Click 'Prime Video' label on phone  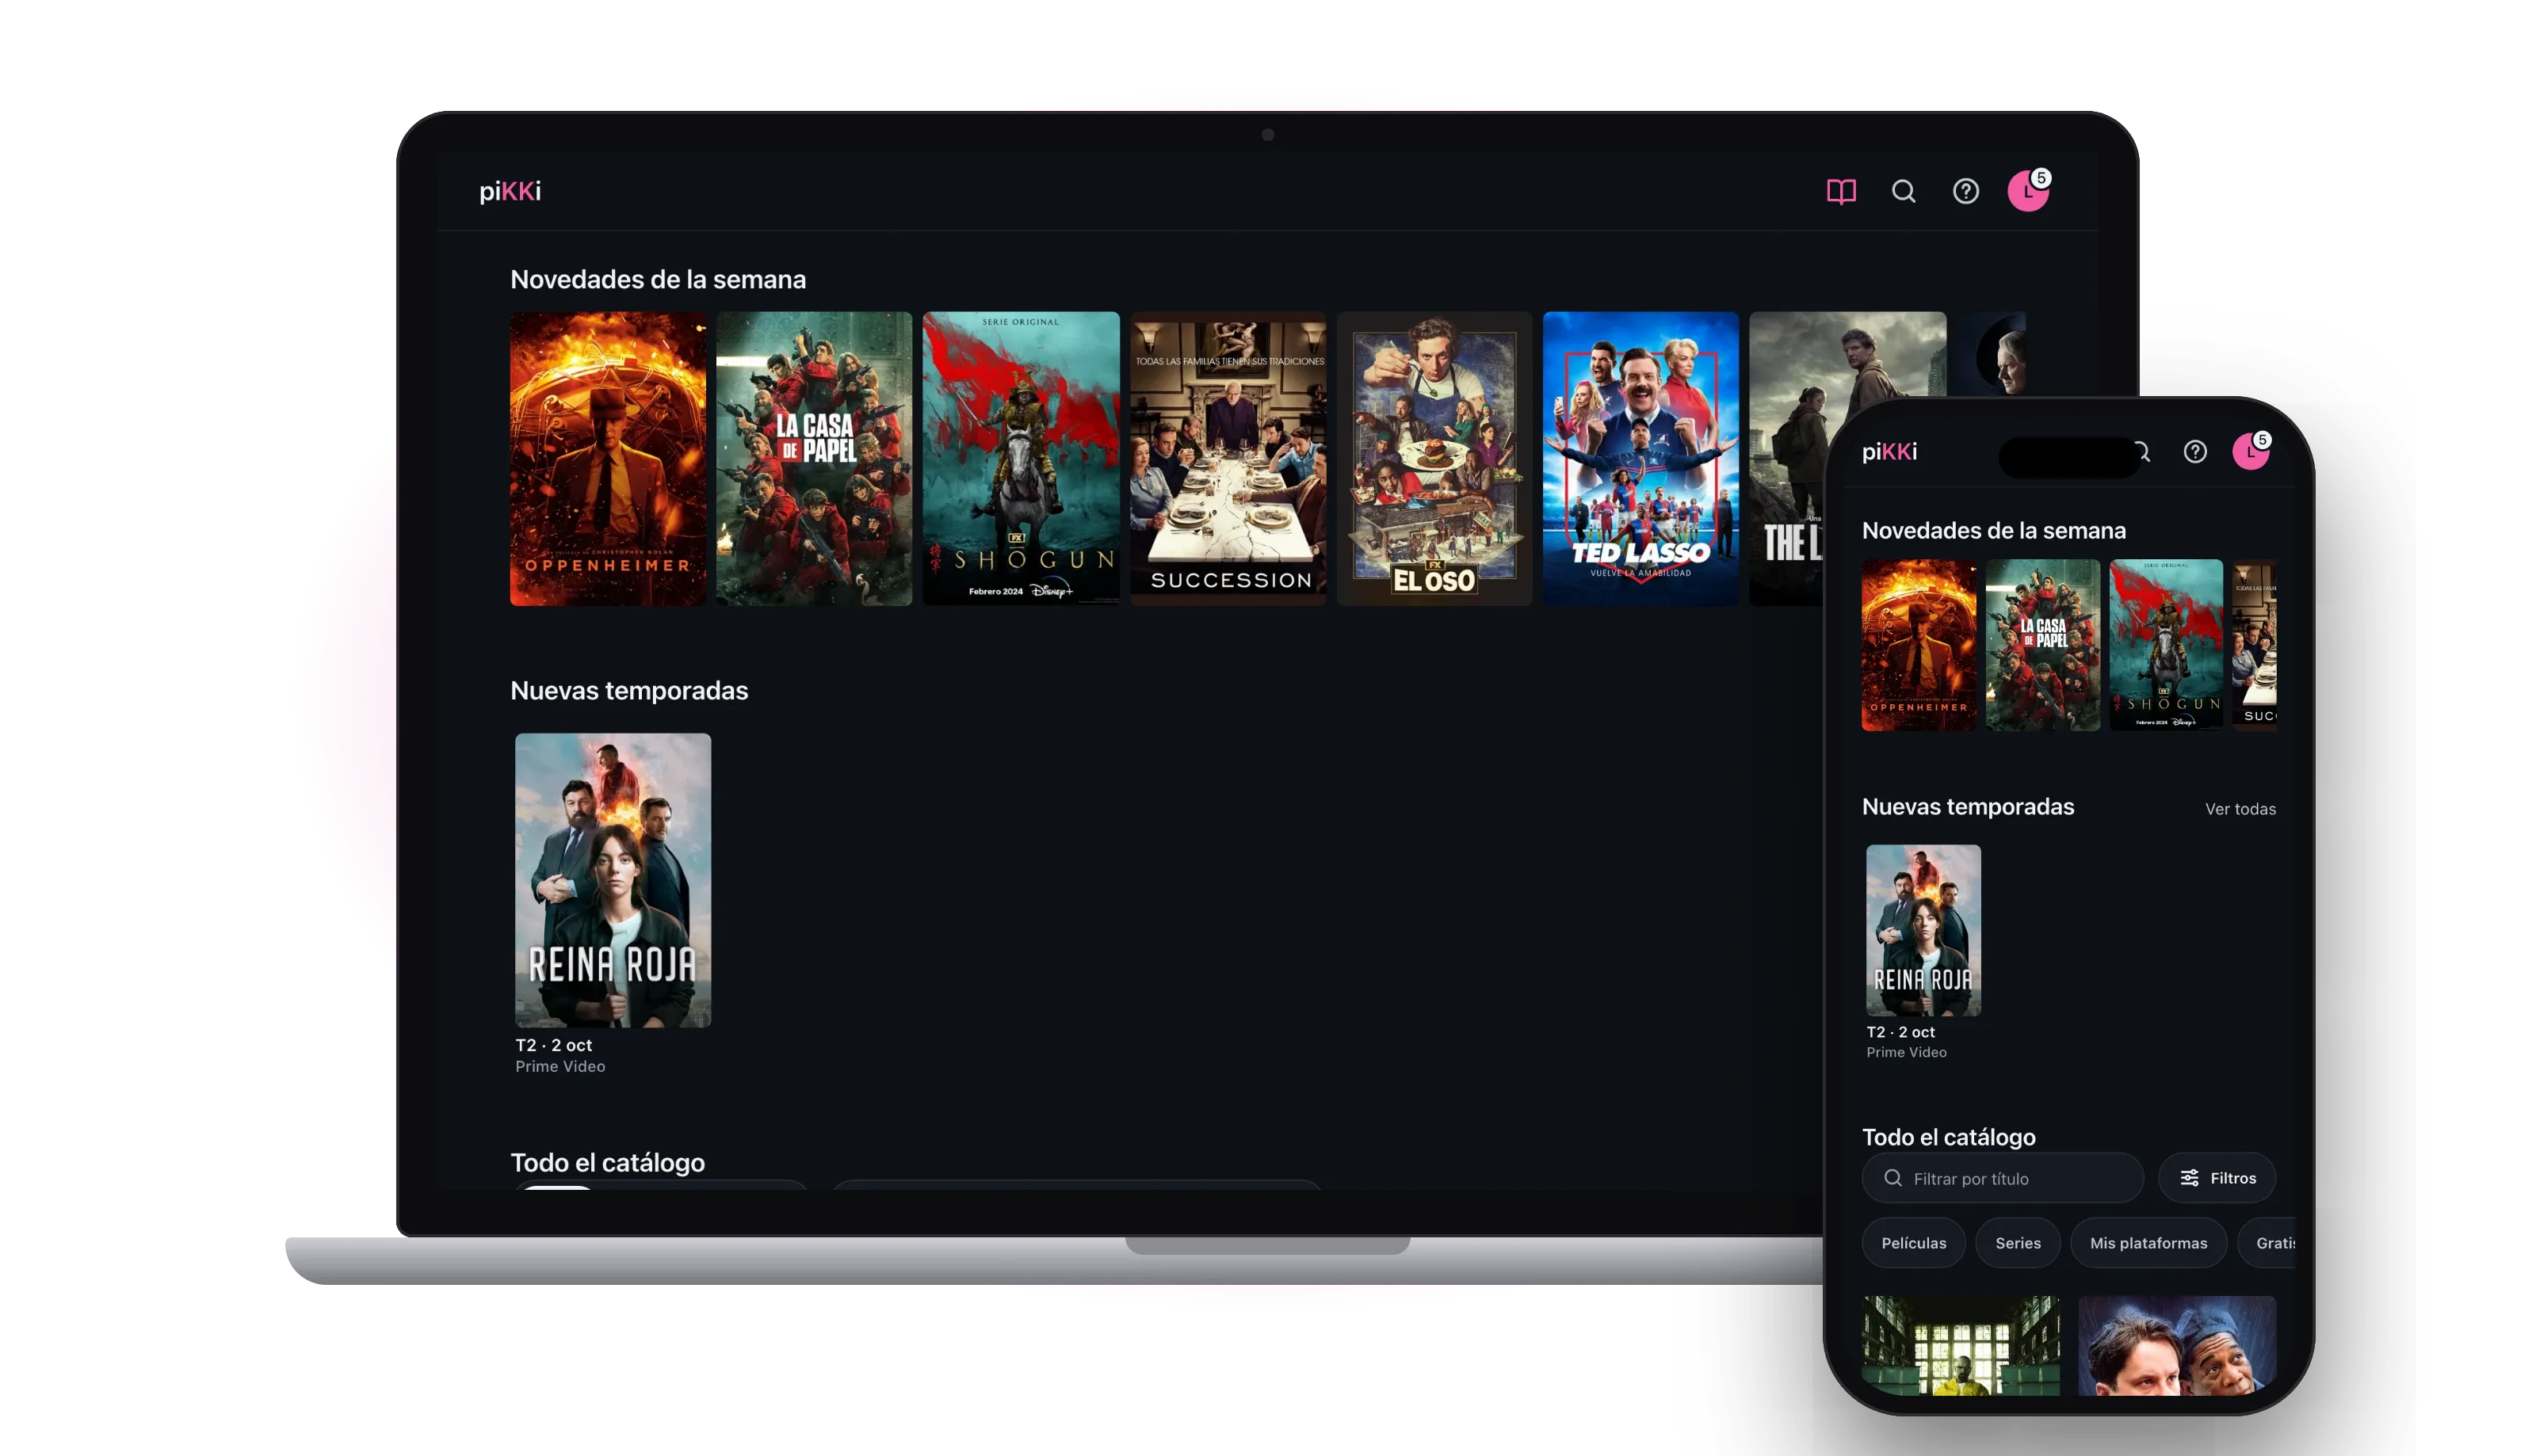[x=1906, y=1052]
